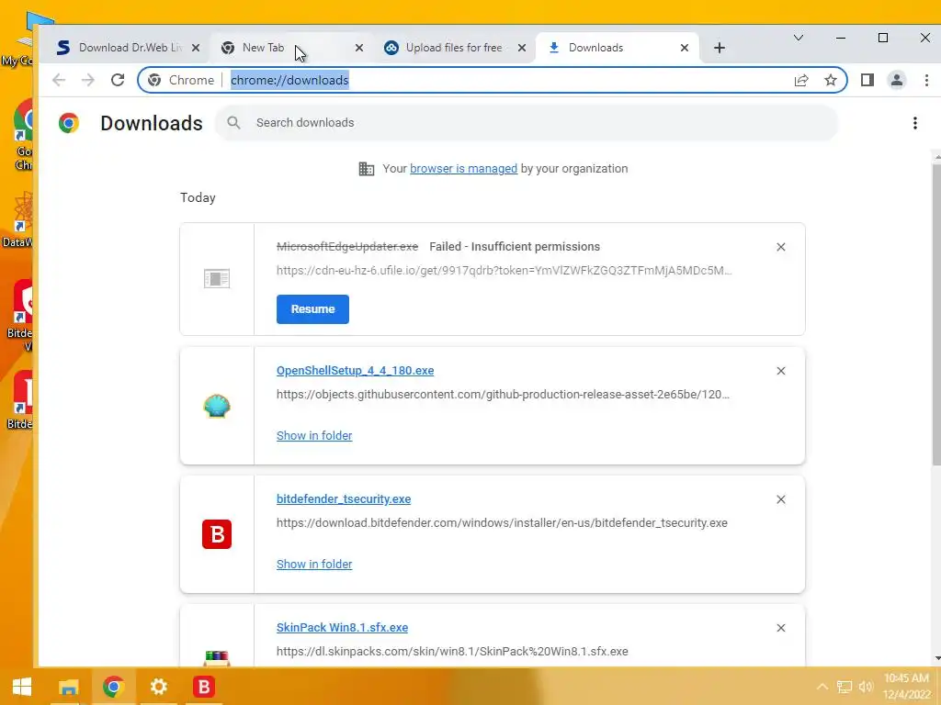Open the Downloads page more actions menu
The width and height of the screenshot is (941, 705).
(914, 123)
